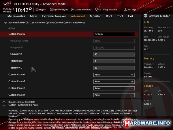Select the Pstate0 VID label
The image size is (173, 130).
(x=16, y=68)
